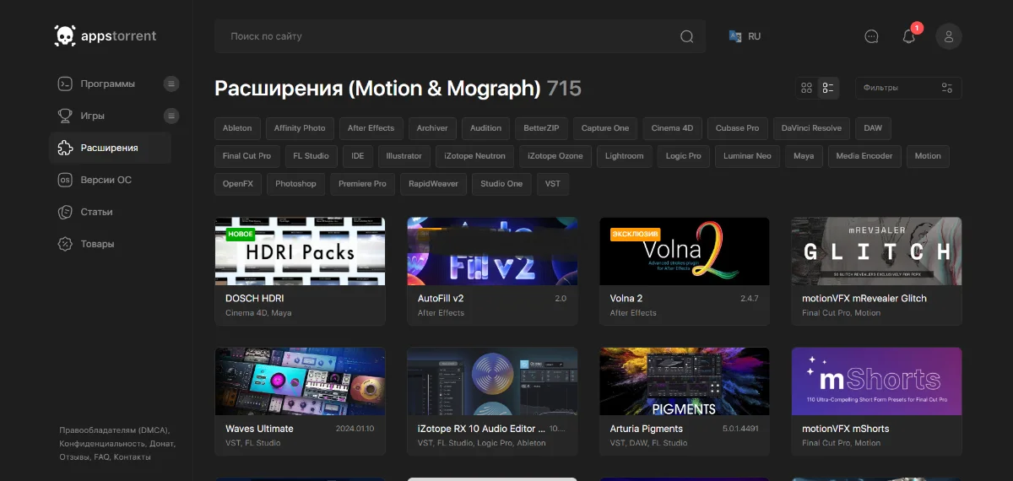Open iZotope RX 10 thumbnail
This screenshot has width=1013, height=481.
[x=492, y=381]
